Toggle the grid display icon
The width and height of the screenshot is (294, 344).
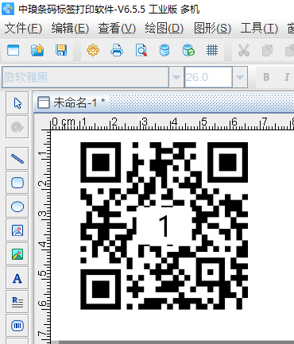pos(212,50)
